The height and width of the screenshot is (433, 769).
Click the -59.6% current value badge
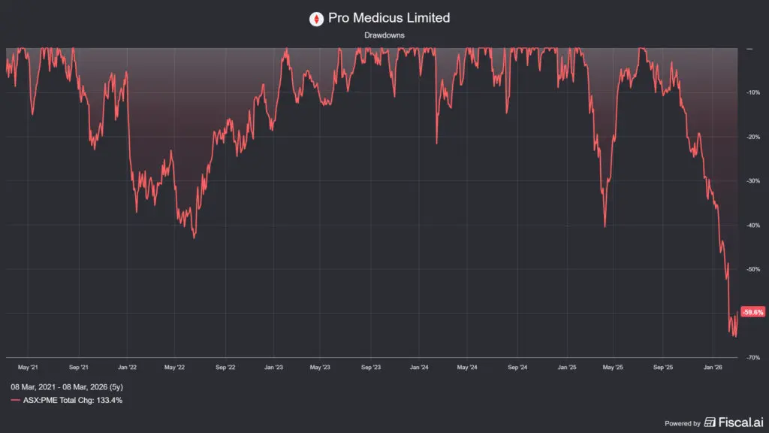(752, 312)
